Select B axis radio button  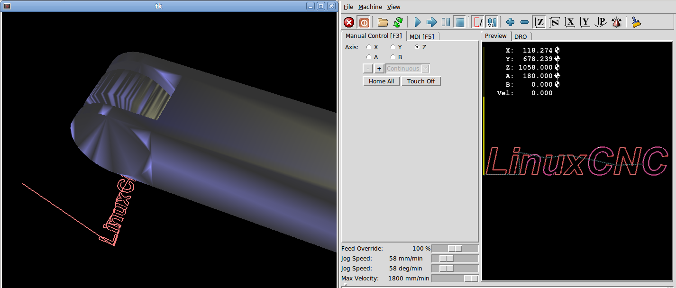393,57
